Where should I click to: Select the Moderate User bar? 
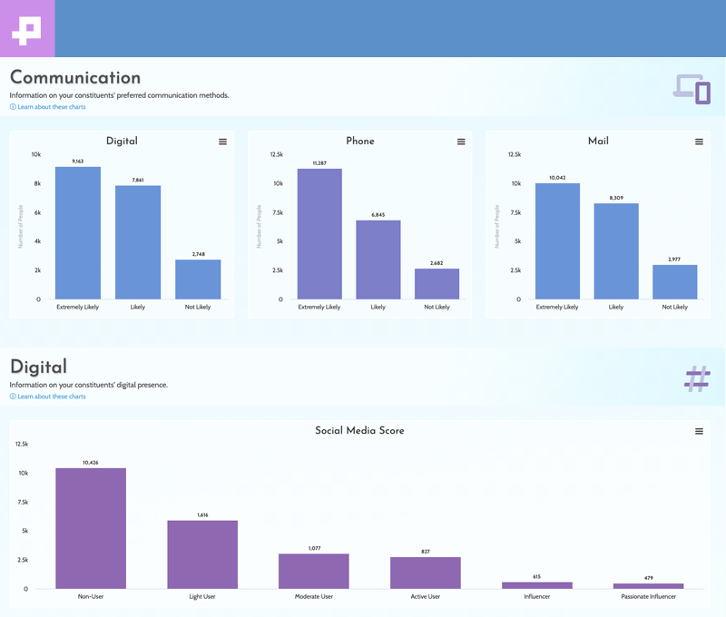313,572
